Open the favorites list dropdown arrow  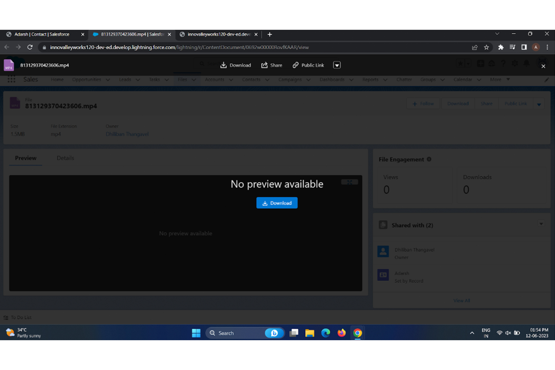468,63
